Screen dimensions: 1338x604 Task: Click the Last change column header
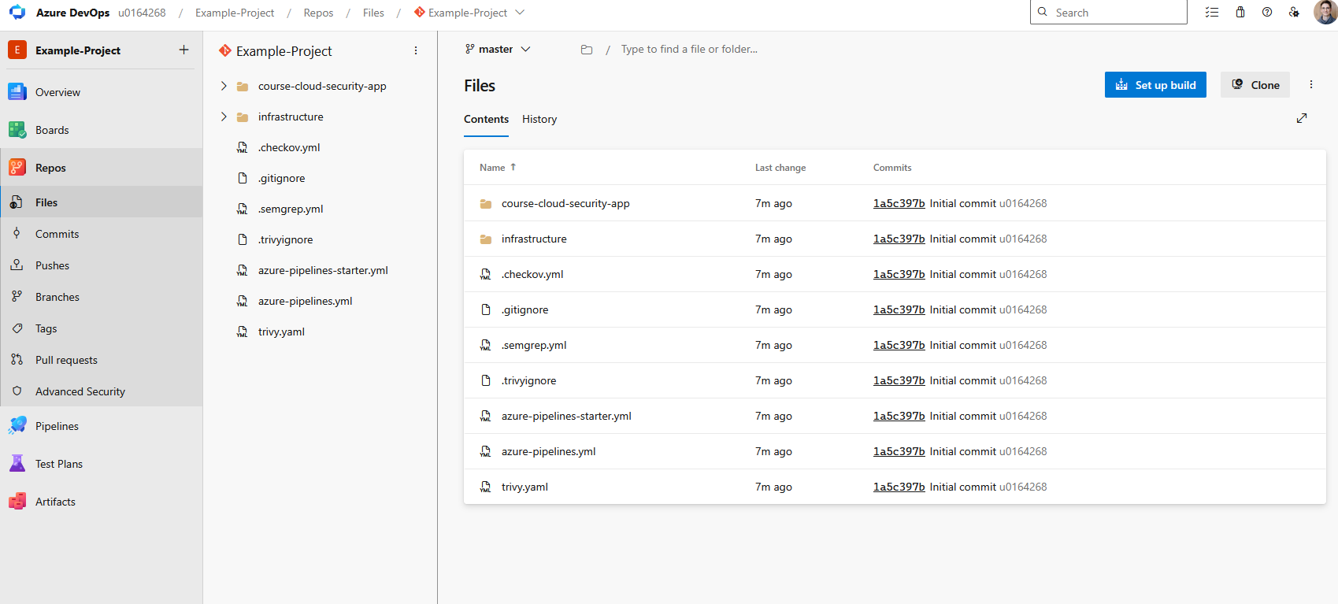coord(780,168)
